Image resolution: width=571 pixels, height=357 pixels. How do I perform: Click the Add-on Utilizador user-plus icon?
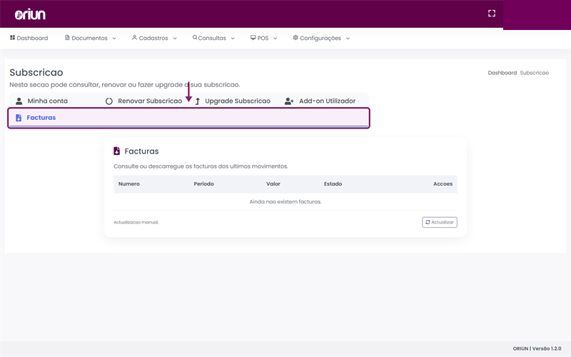coord(289,101)
